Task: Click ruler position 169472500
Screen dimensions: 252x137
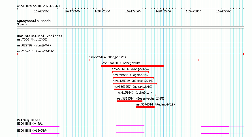Action: 102,11
